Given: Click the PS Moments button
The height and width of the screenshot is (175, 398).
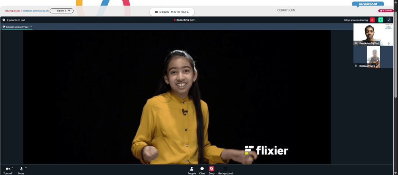Looking at the screenshot, I should point(386,11).
